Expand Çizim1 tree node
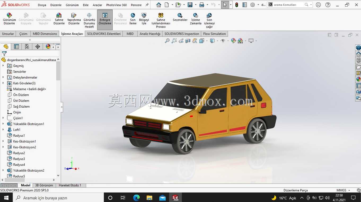361x202 pixels. (3, 118)
